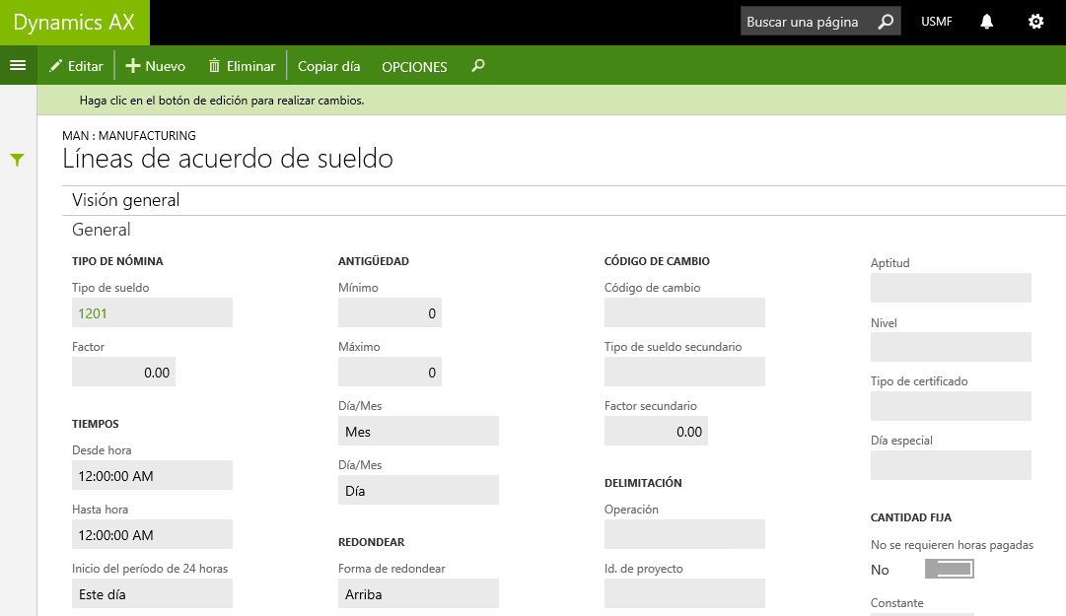Click the Código de cambio field
Viewport: 1066px width, 616px height.
tap(684, 313)
